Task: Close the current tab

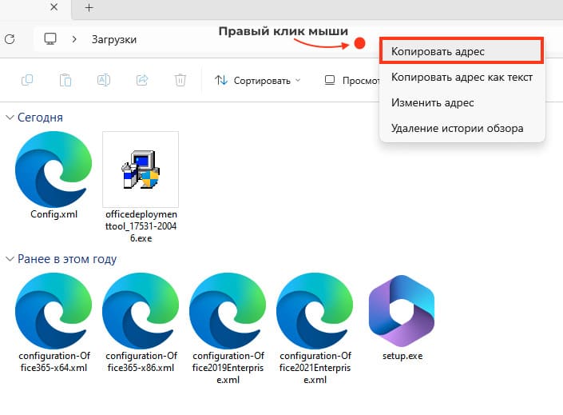Action: tap(54, 7)
